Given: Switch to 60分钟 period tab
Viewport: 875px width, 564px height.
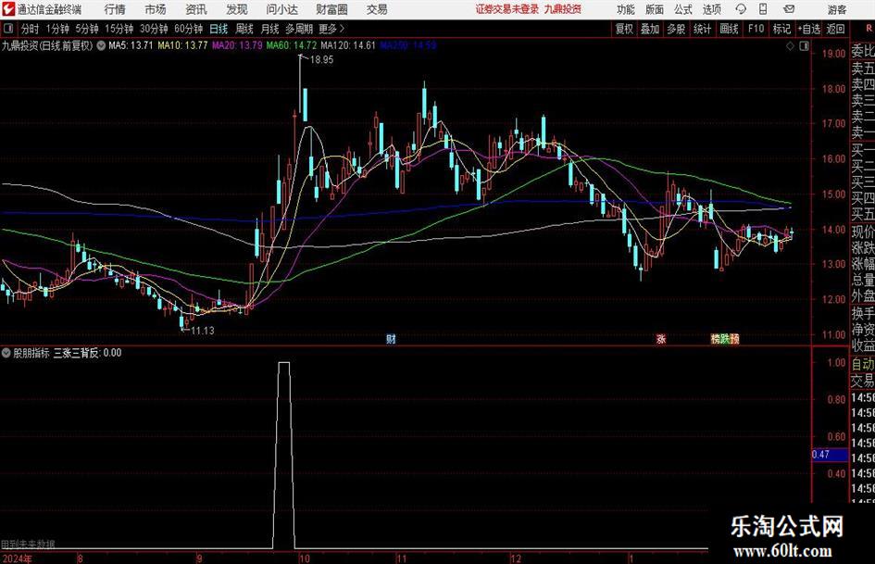Looking at the screenshot, I should click(x=189, y=29).
